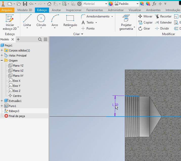181x161 pixels.
Task: Add a new browser panel with plus
Action: (18, 39)
